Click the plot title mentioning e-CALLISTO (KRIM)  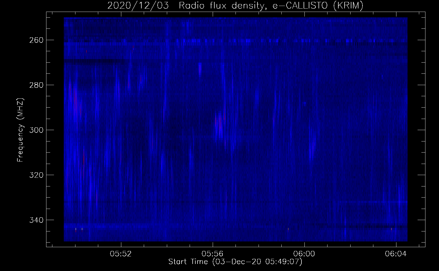tap(235, 5)
